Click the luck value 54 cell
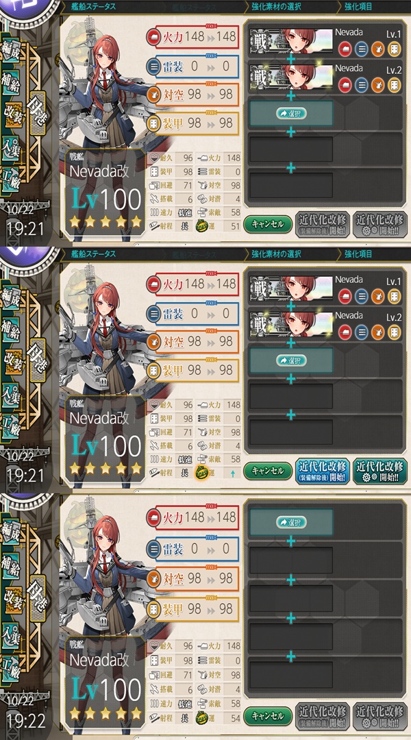 click(233, 719)
